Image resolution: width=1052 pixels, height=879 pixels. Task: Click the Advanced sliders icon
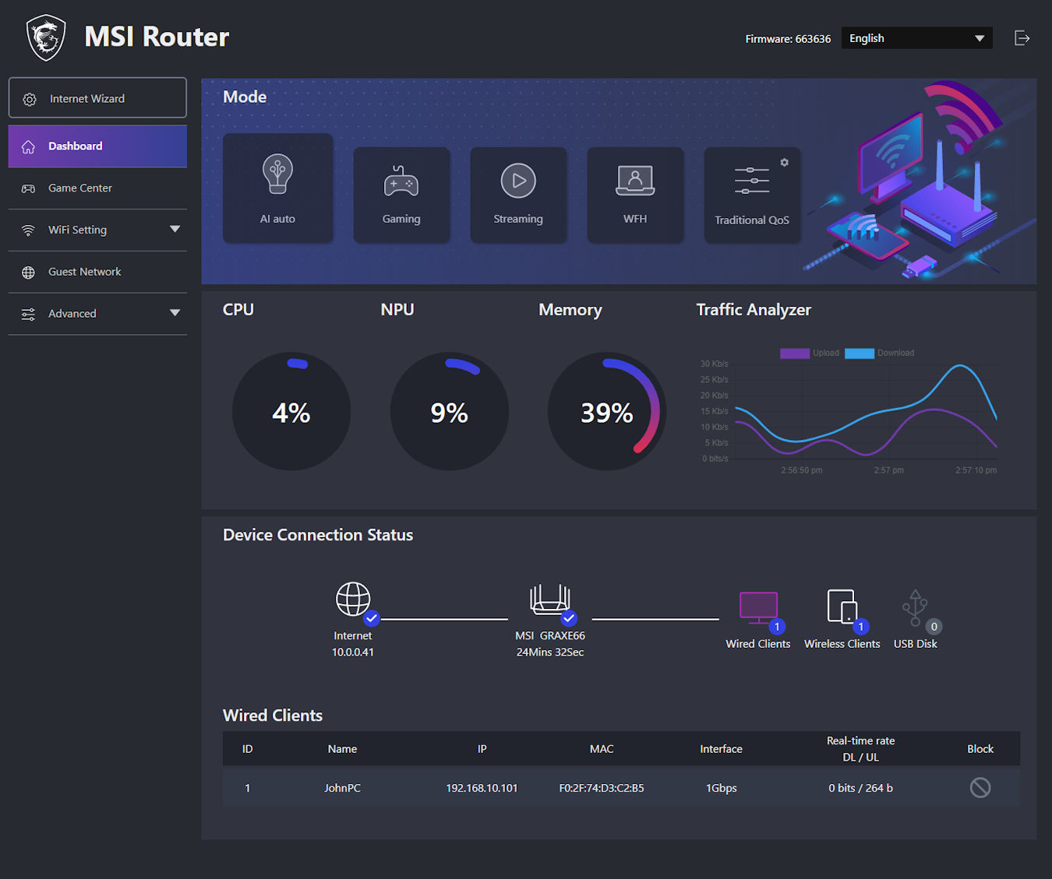point(28,315)
